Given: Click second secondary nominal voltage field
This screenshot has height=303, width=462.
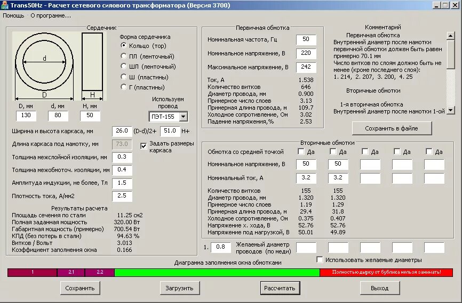Looking at the screenshot, I should point(338,164).
